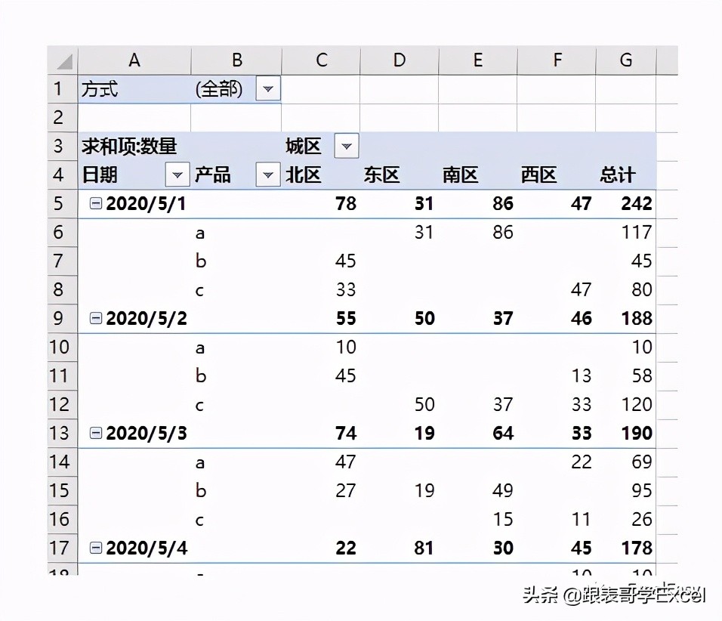Viewport: 722px width, 621px height.
Task: Collapse the 2020/5/3 date group
Action: tap(95, 433)
